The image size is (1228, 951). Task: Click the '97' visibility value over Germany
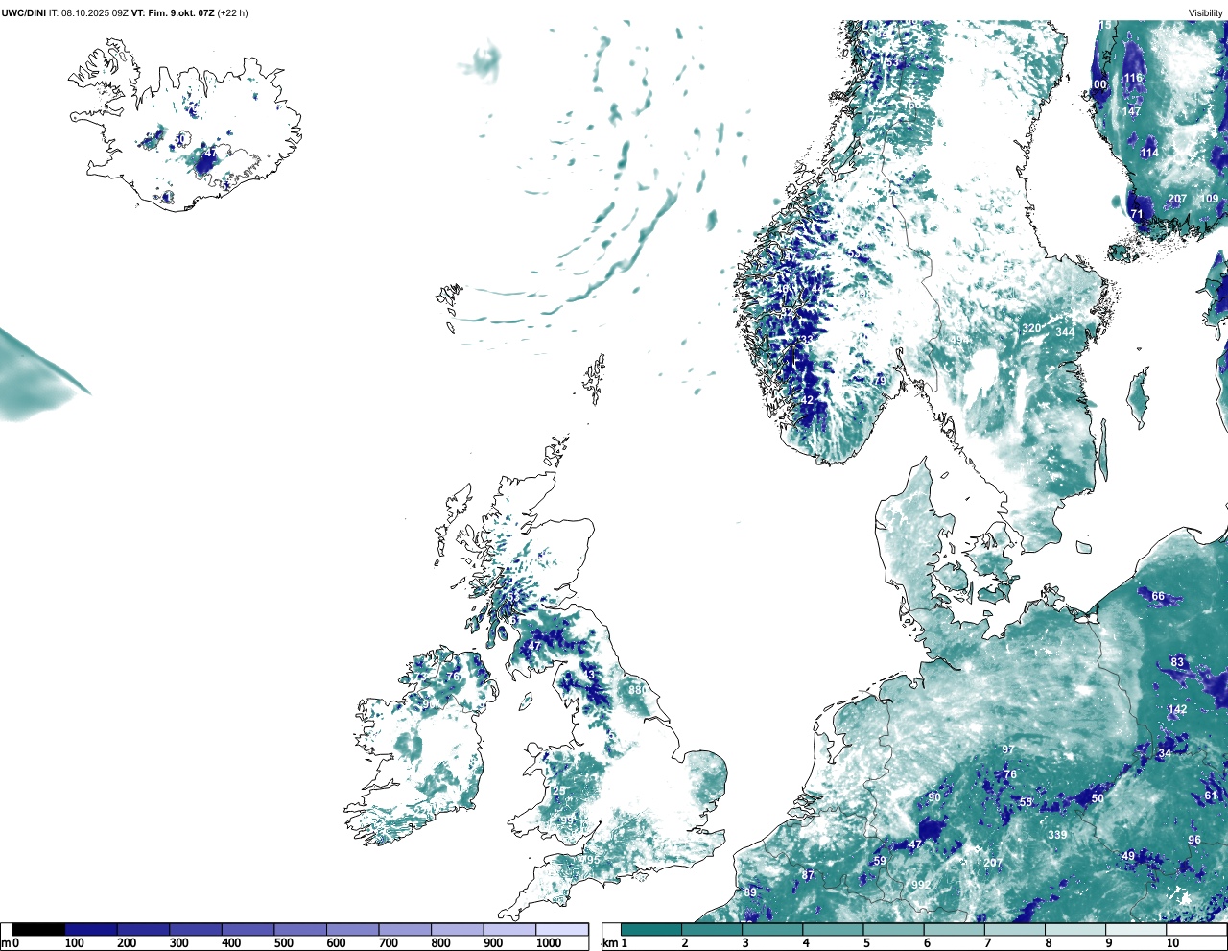pos(1007,749)
